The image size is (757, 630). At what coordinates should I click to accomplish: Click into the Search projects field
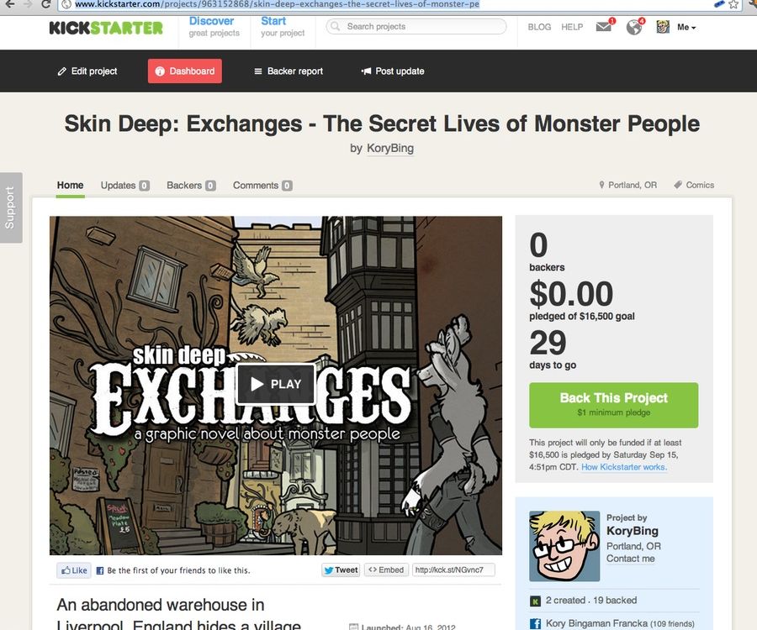(x=416, y=27)
